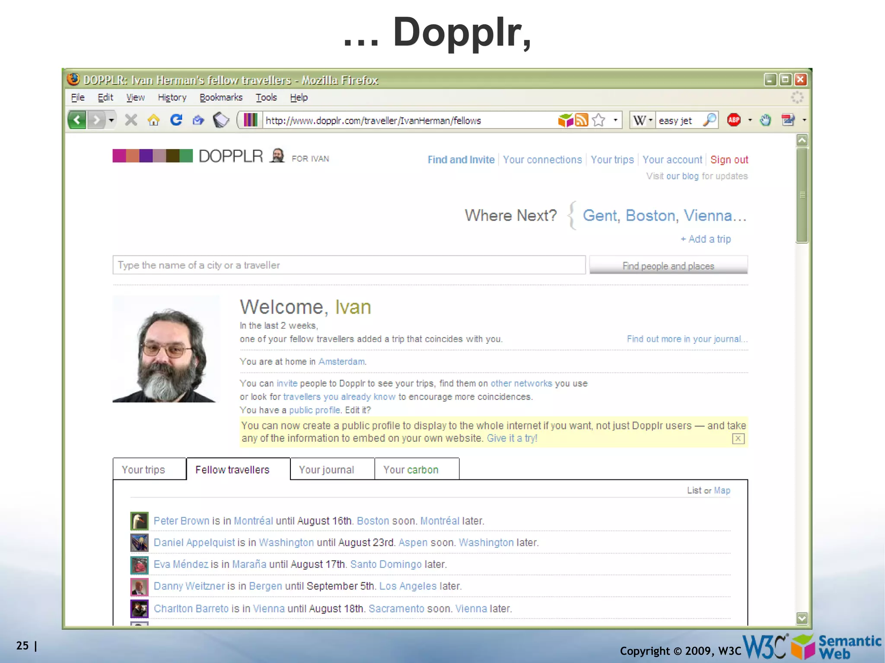
Task: Open the History menu
Action: click(172, 98)
